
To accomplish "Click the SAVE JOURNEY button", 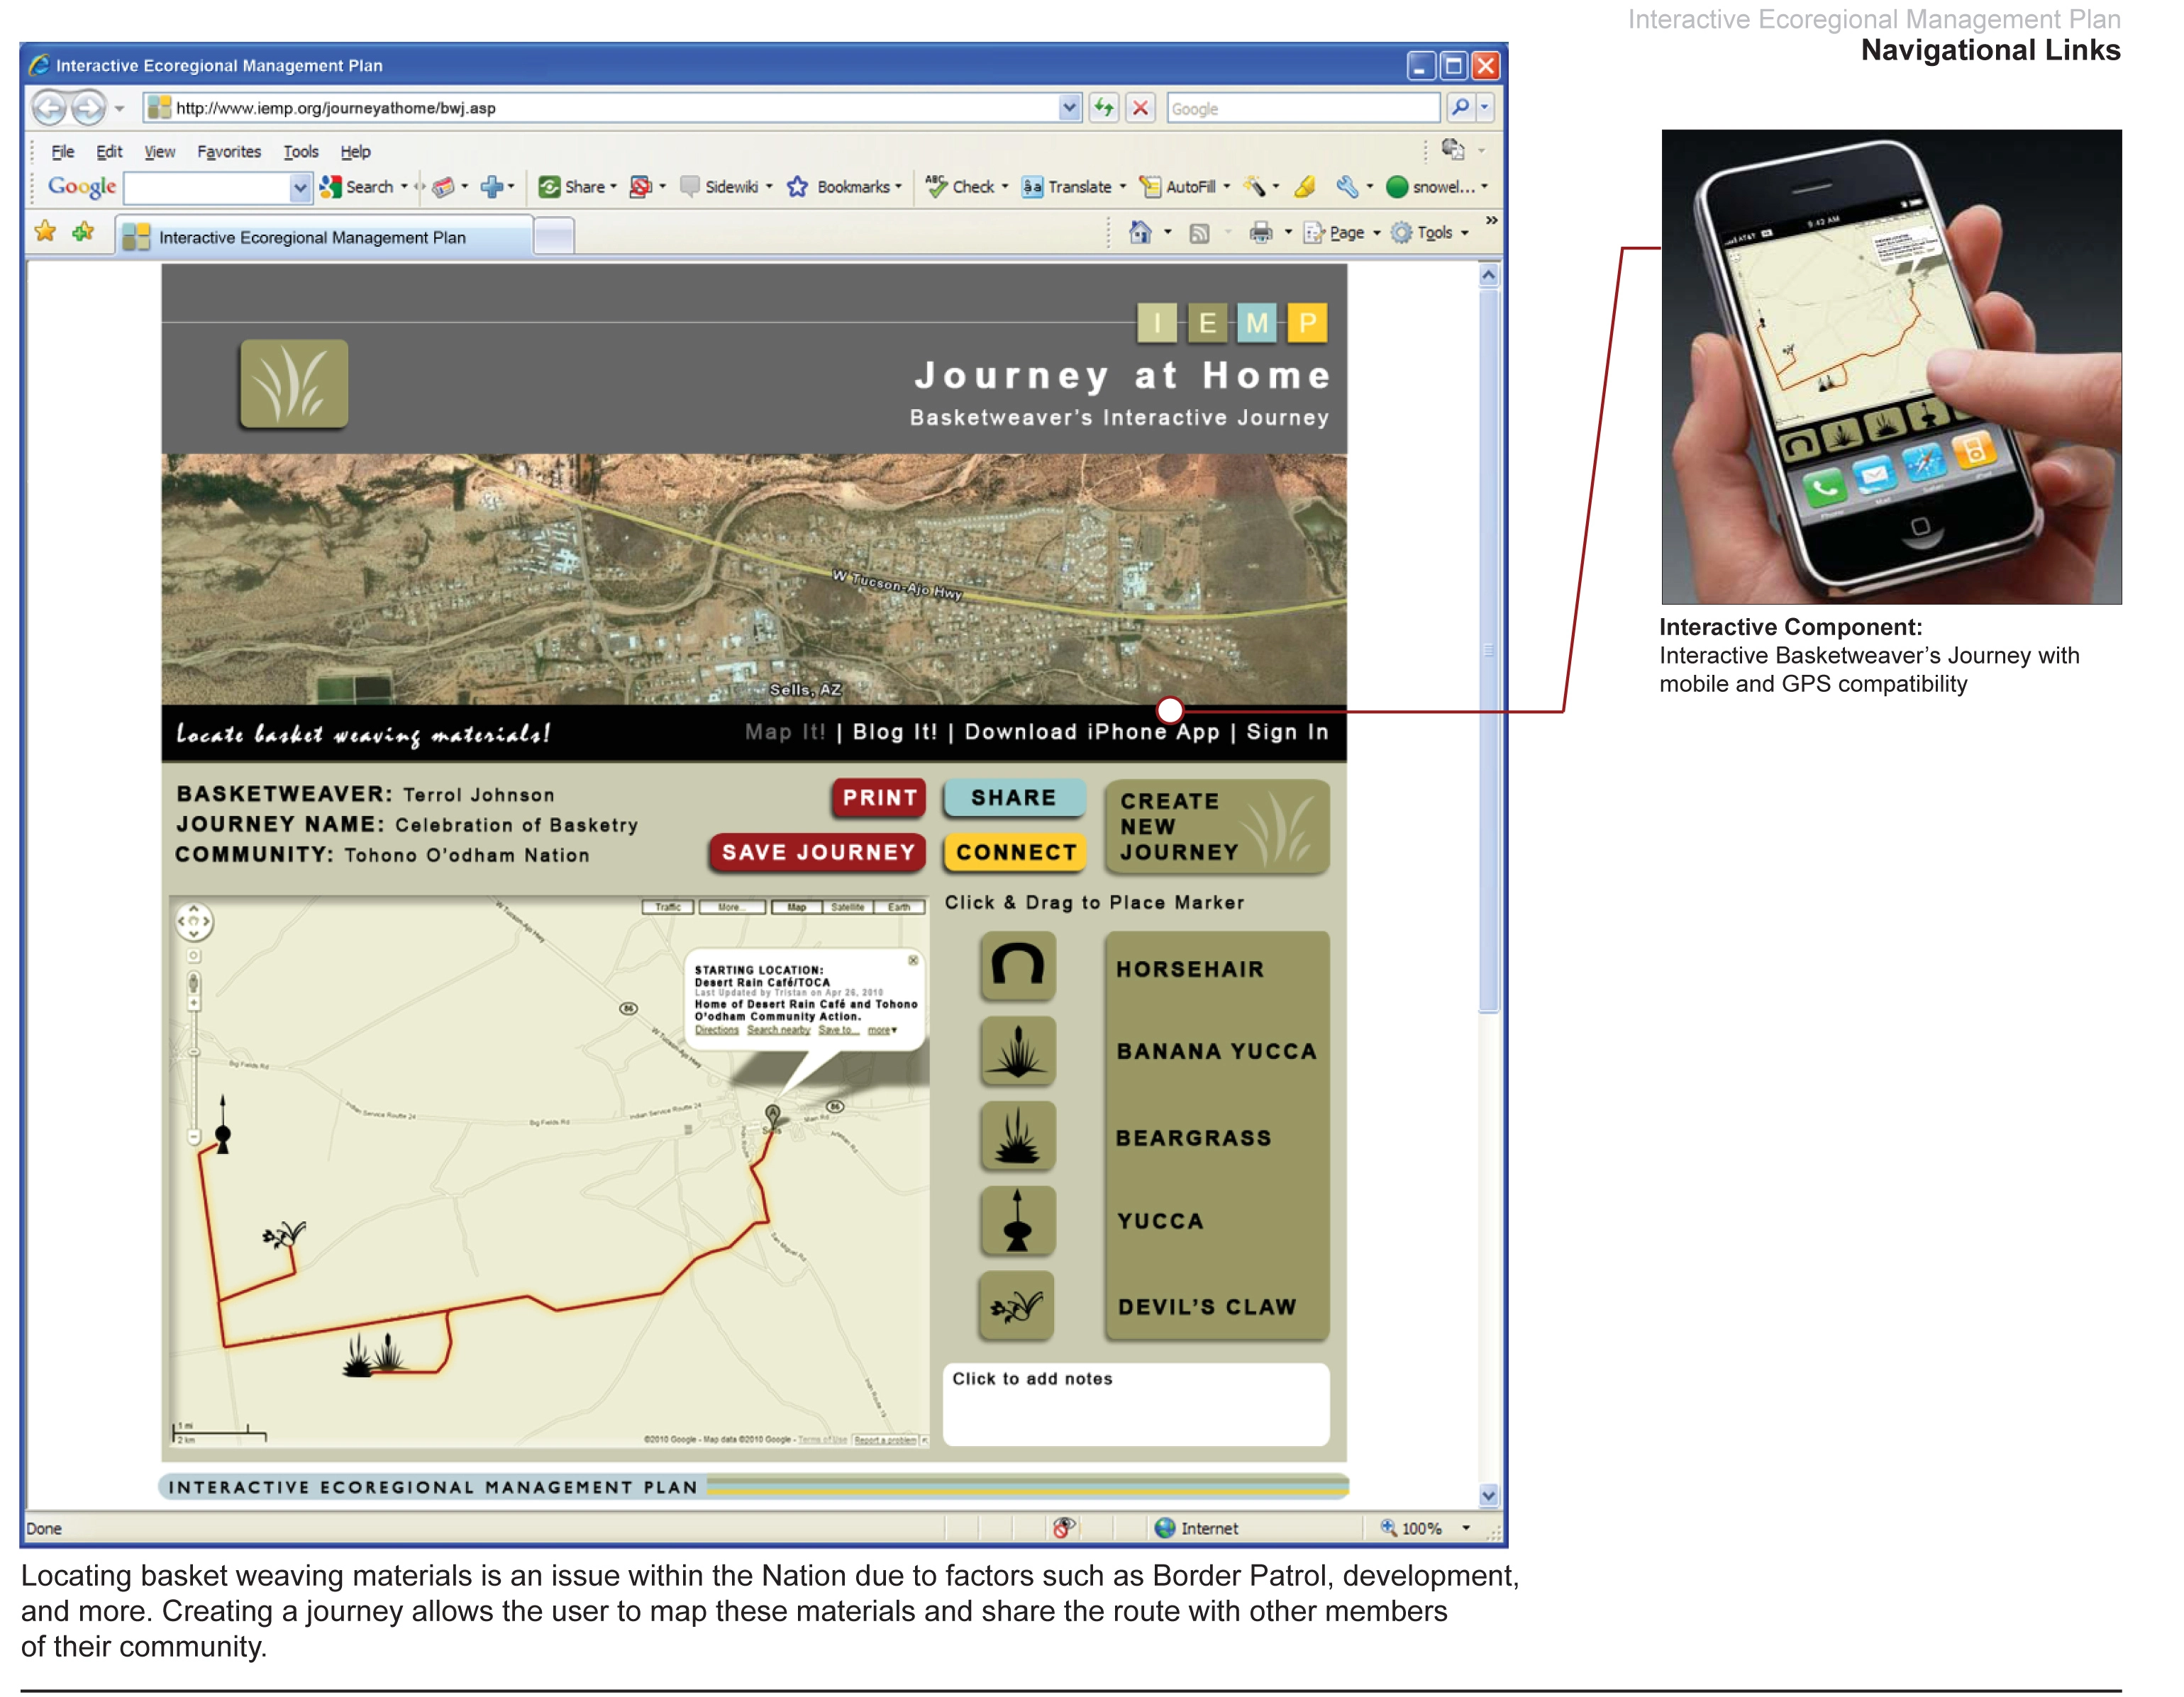I will (x=818, y=853).
